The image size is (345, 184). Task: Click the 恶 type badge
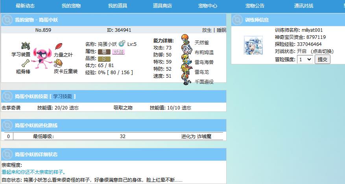[104, 52]
